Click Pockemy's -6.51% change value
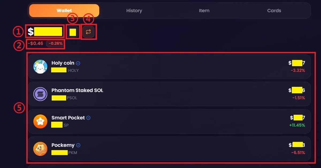 (x=298, y=153)
